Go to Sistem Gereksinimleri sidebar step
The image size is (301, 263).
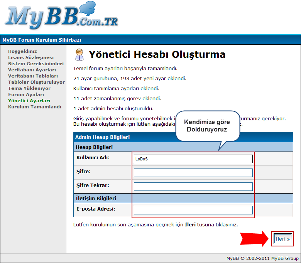tap(36, 64)
